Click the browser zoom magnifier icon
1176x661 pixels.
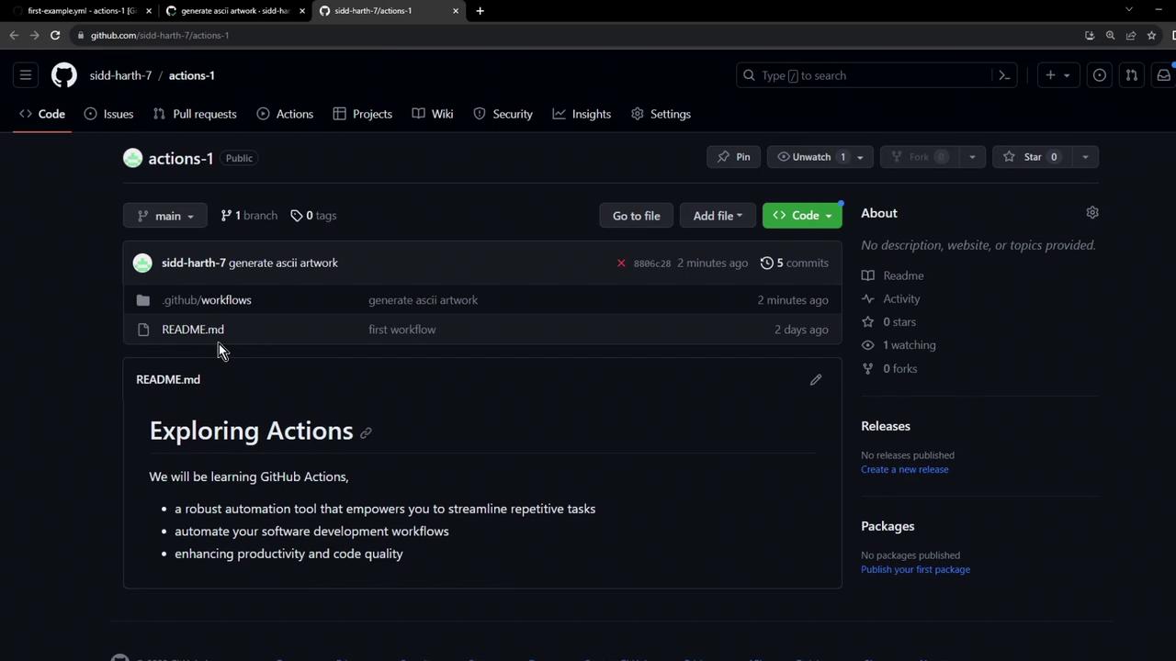coord(1110,35)
